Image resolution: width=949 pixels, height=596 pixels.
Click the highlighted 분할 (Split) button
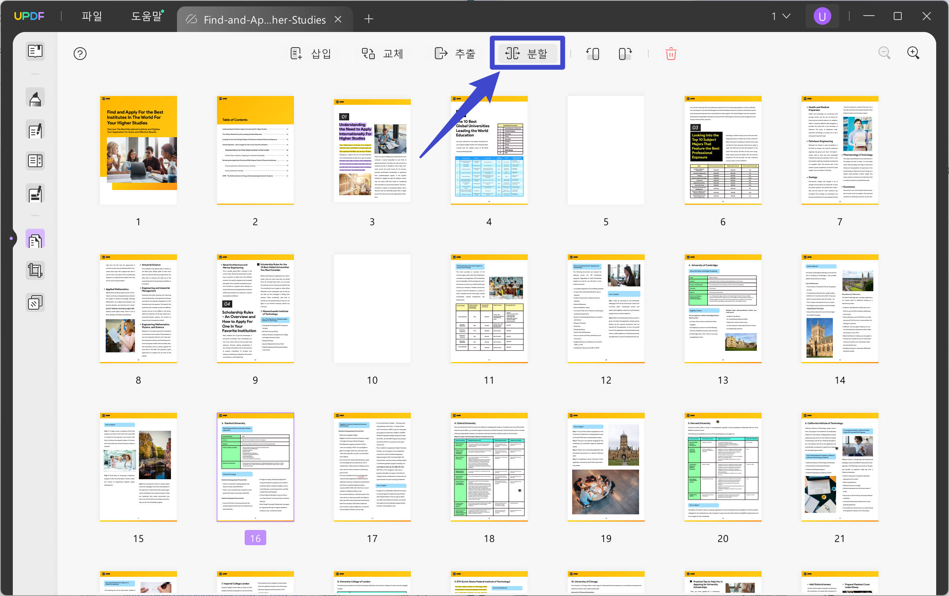pyautogui.click(x=527, y=54)
